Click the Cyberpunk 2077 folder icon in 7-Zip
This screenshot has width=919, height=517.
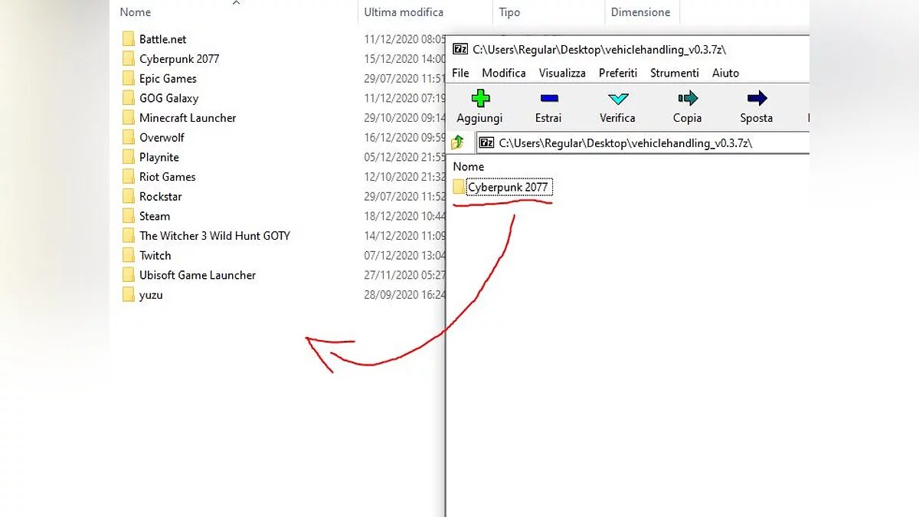[459, 187]
